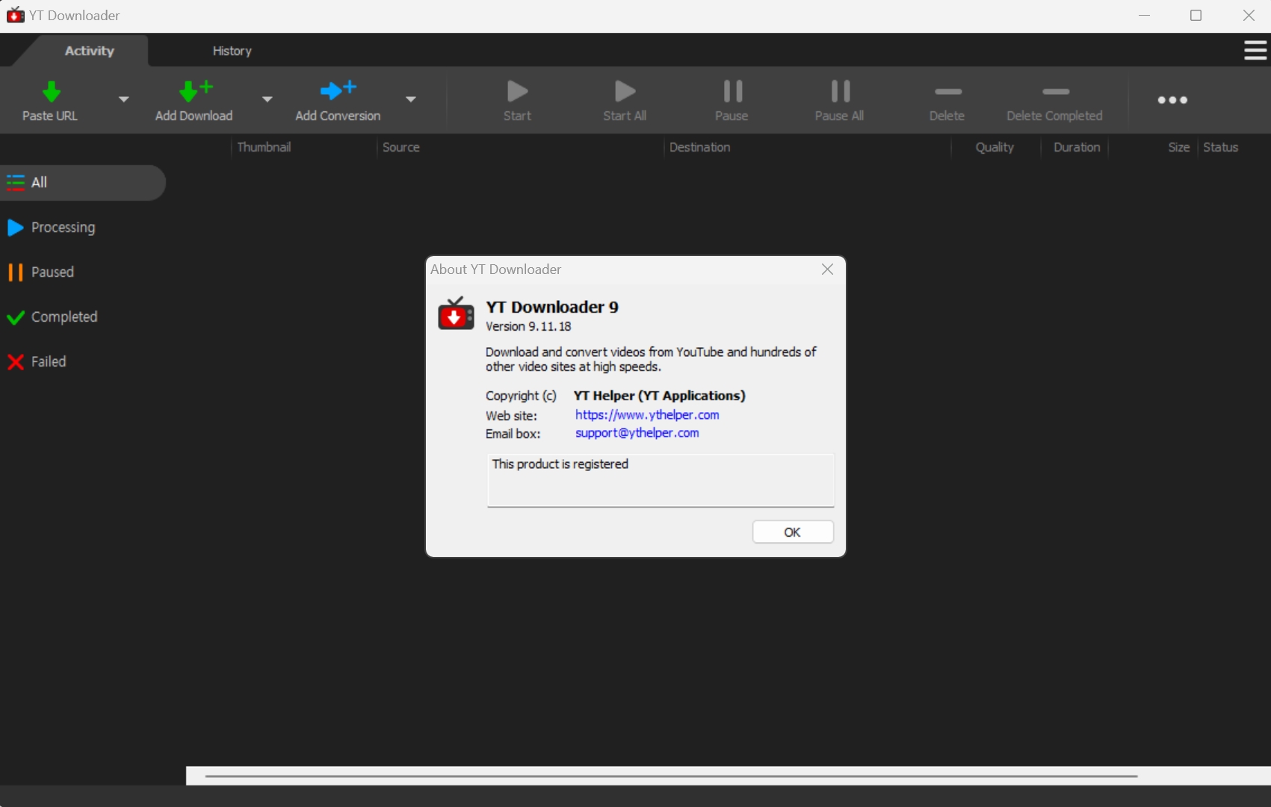The image size is (1271, 807).
Task: Click OK in the About dialog
Action: [x=793, y=532]
